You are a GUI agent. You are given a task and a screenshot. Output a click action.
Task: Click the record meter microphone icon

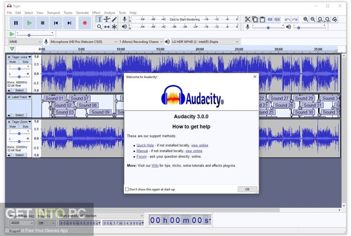pyautogui.click(x=124, y=20)
